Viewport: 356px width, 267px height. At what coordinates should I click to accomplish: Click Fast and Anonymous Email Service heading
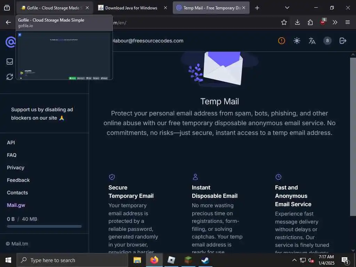tap(293, 196)
